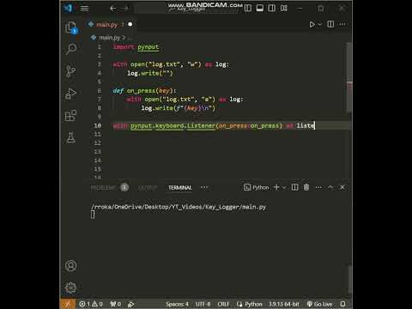Image resolution: width=412 pixels, height=309 pixels.
Task: Open Run and Debug view
Action: 70,94
